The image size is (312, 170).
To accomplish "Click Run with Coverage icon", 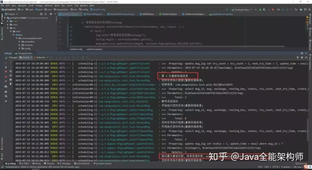I will pos(264,10).
